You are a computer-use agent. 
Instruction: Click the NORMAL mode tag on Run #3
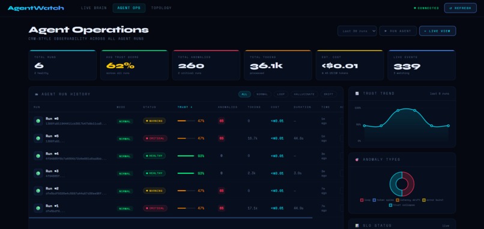(125, 173)
